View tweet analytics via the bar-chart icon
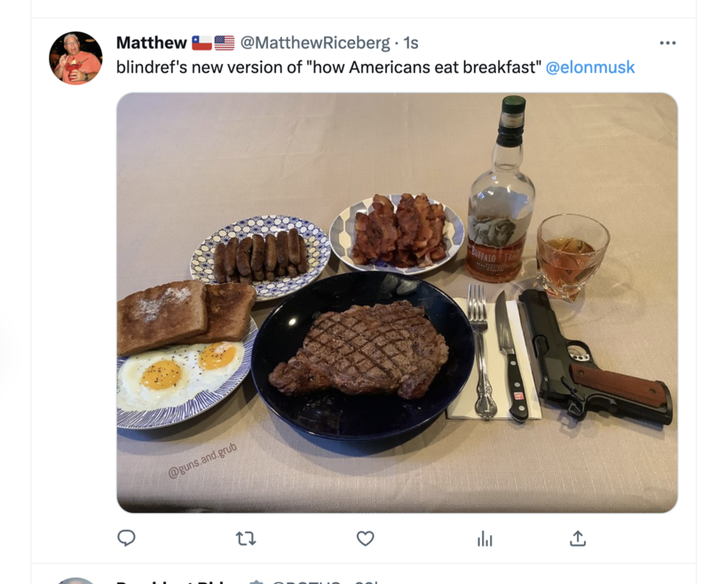Image resolution: width=710 pixels, height=584 pixels. tap(485, 539)
